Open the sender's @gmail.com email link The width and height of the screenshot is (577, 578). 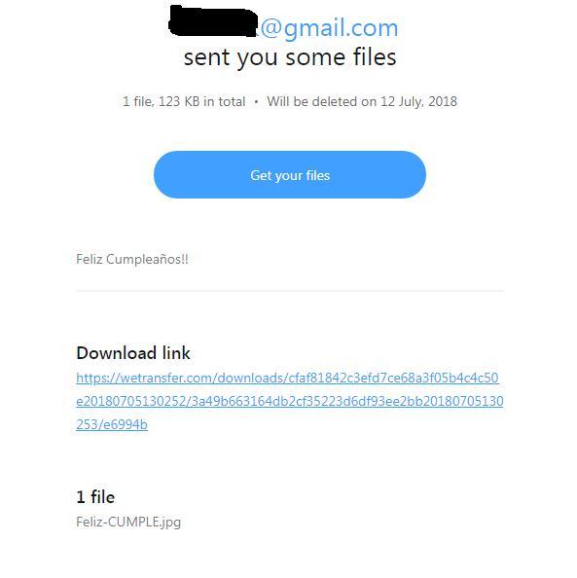[329, 27]
